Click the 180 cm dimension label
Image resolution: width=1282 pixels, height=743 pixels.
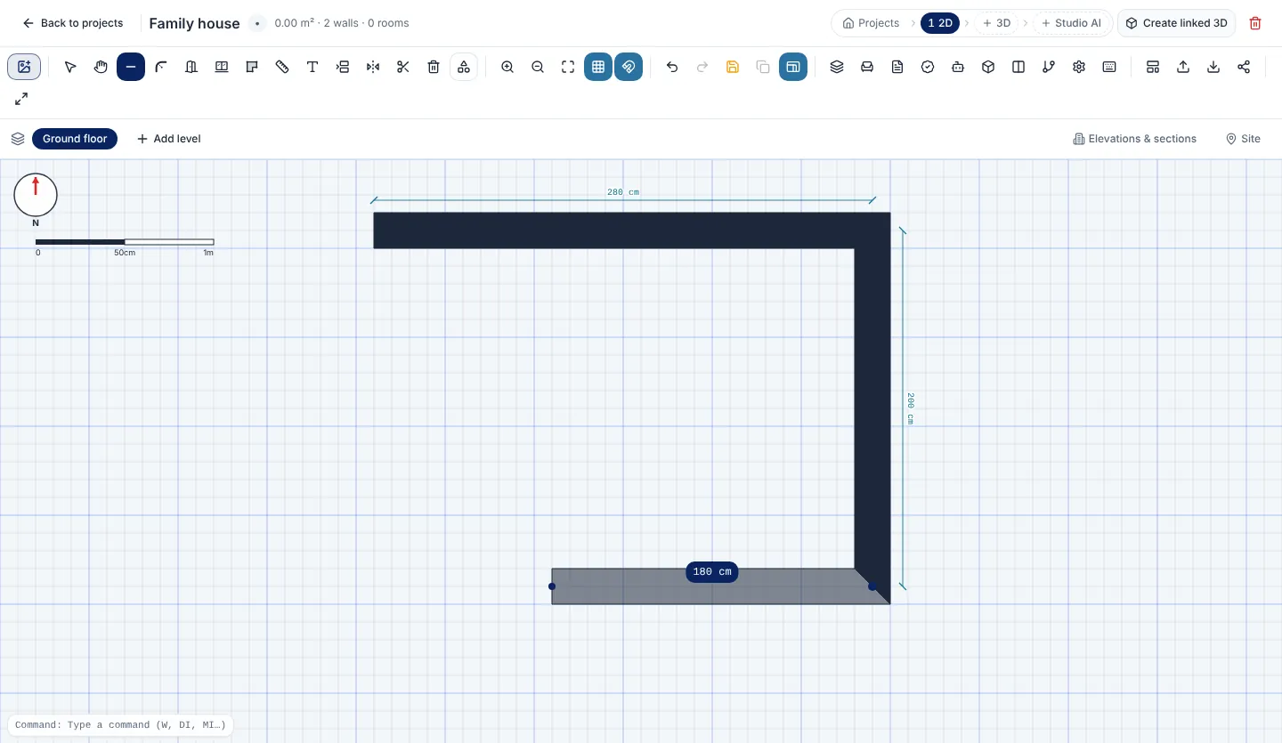pos(712,572)
